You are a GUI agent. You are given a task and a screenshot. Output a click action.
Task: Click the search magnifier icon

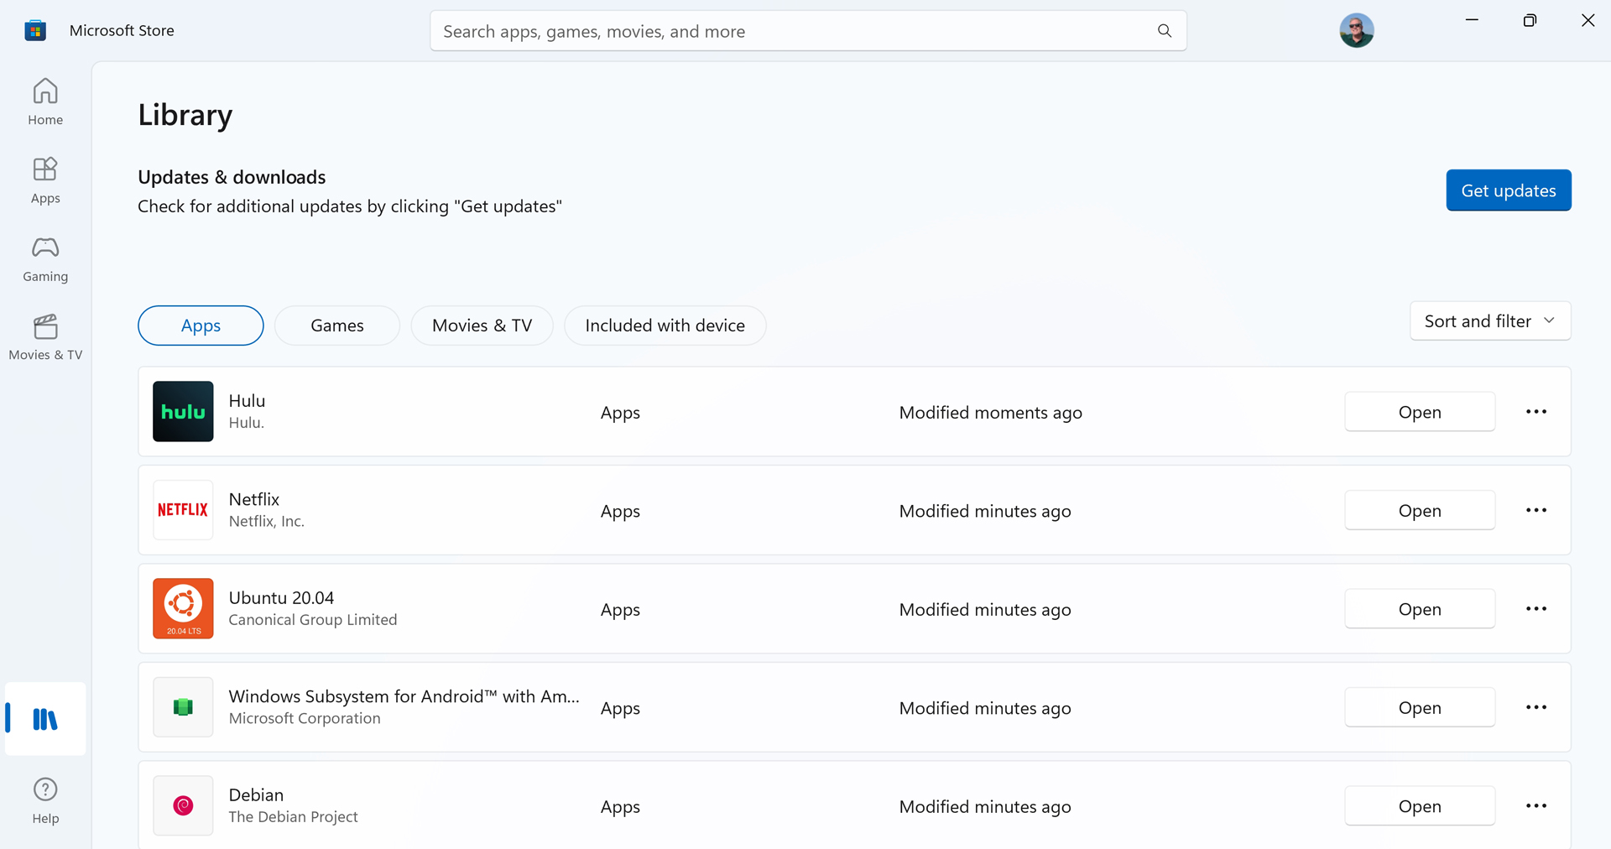point(1164,31)
